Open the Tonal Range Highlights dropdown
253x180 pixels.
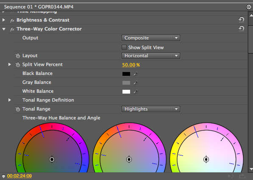click(x=151, y=109)
